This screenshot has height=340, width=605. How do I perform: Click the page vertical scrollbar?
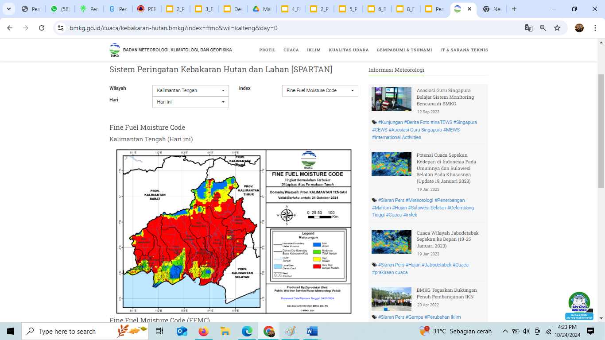point(601,131)
